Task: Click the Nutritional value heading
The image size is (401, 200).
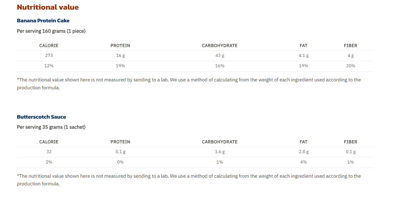Action: coord(48,7)
